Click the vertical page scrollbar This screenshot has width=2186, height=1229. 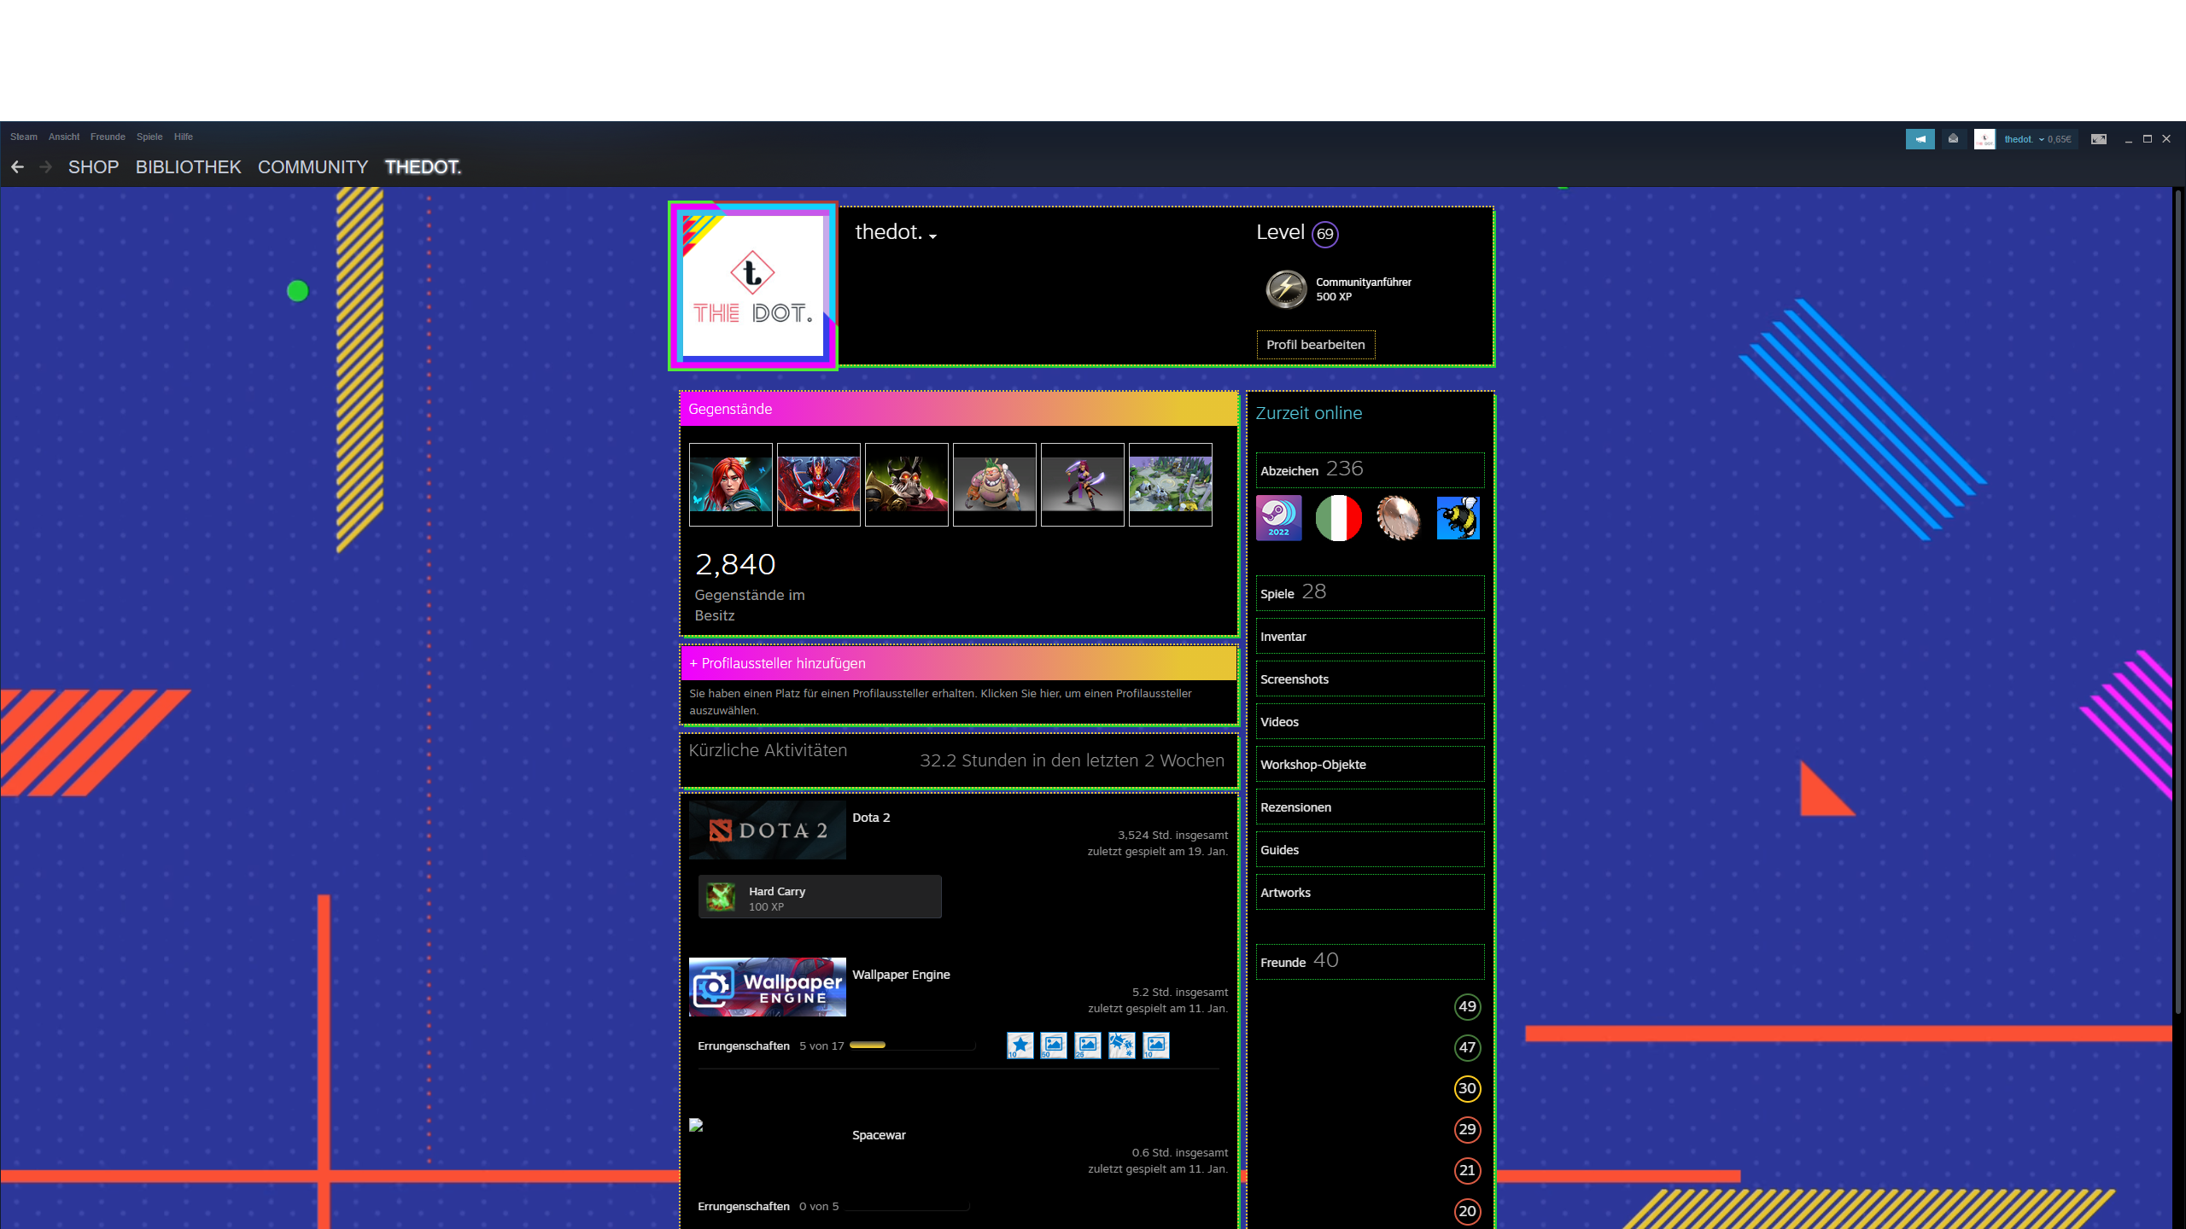click(2178, 602)
